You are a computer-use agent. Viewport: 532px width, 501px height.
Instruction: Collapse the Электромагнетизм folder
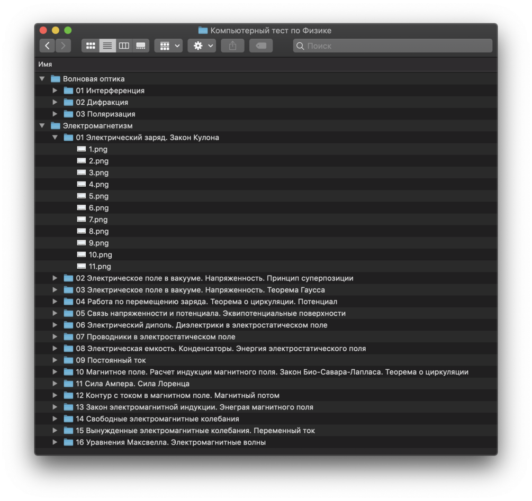point(42,125)
